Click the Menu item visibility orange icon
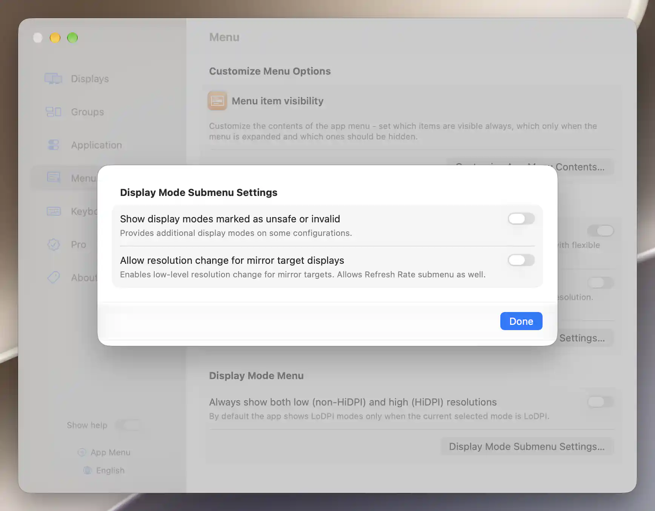 (x=217, y=101)
